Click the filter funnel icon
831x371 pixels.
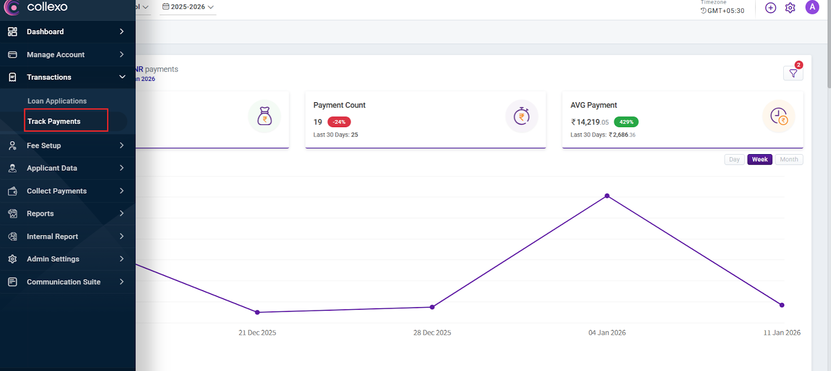coord(793,74)
